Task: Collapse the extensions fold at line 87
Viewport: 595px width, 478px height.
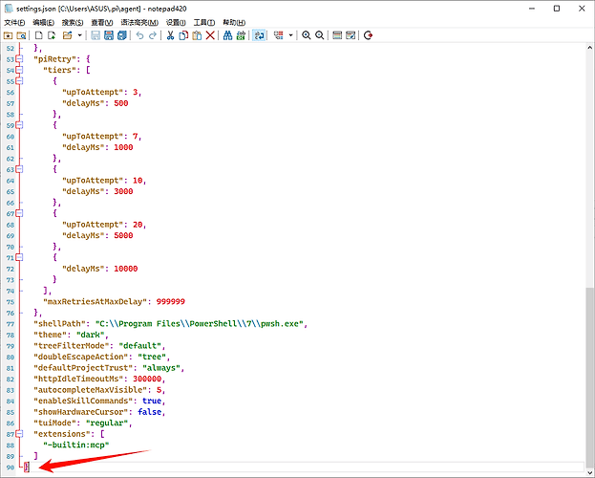Action: (19, 433)
